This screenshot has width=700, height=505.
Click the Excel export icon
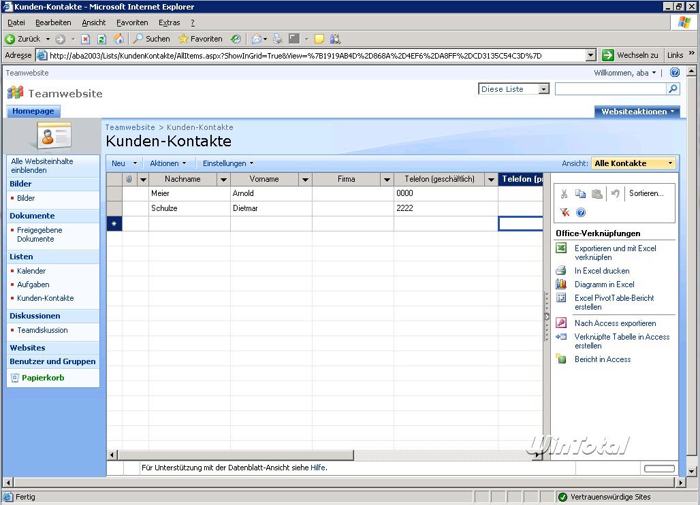click(561, 248)
